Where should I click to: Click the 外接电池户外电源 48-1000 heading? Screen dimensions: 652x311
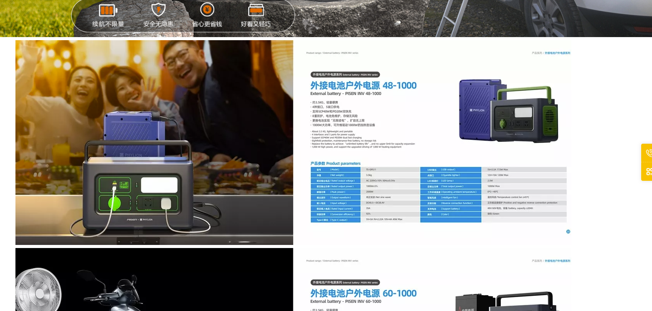[x=363, y=85]
